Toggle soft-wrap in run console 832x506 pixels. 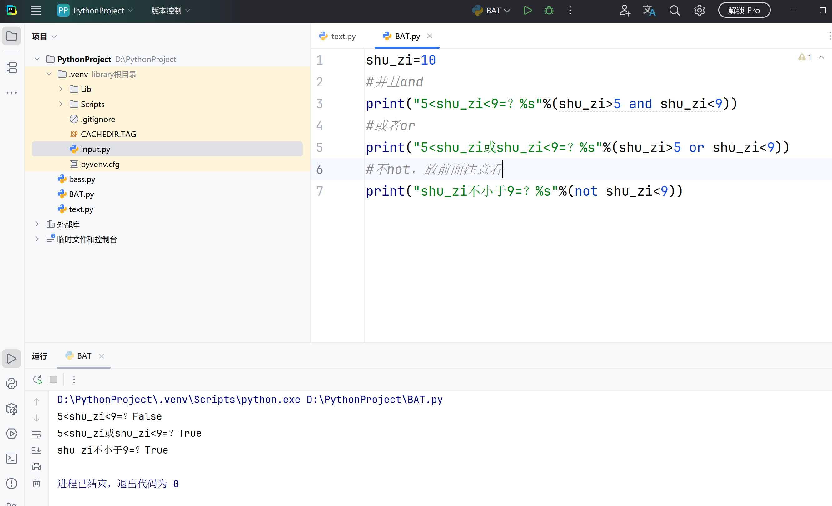(37, 434)
